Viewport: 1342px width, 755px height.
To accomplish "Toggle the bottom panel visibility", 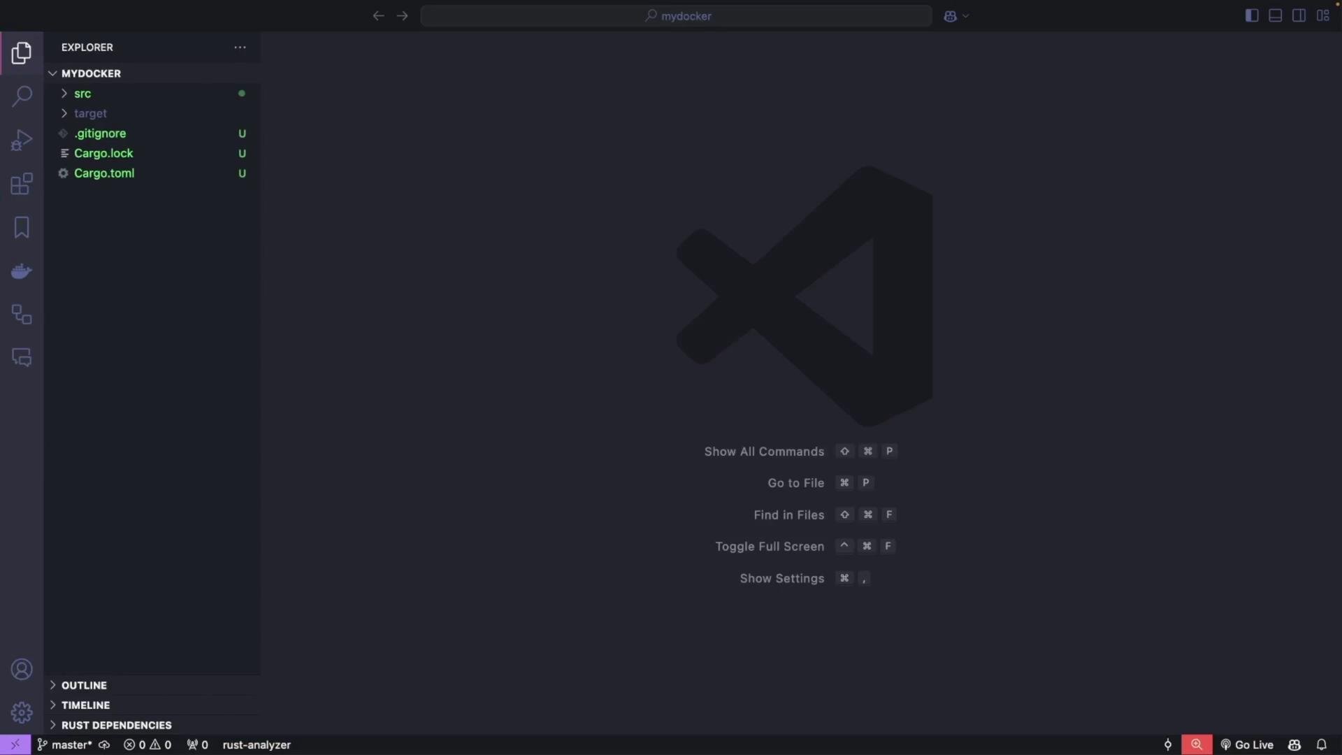I will (x=1276, y=15).
